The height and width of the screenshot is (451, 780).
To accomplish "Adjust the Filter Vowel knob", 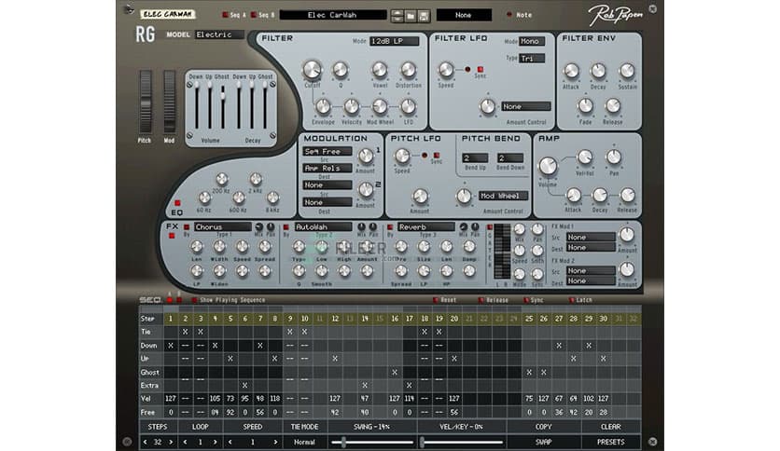I will point(380,70).
